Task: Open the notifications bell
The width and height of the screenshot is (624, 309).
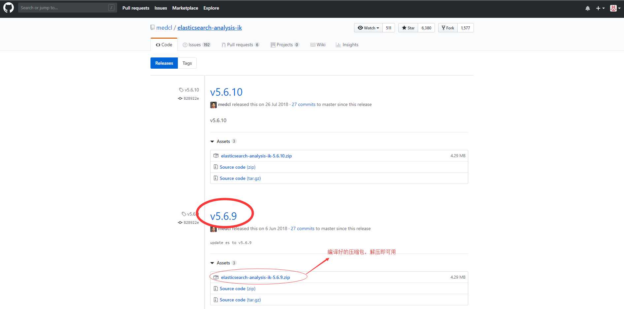Action: [x=588, y=8]
